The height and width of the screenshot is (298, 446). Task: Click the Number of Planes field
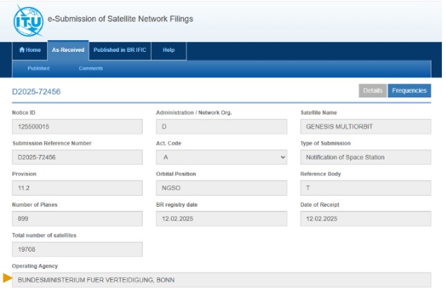click(77, 218)
